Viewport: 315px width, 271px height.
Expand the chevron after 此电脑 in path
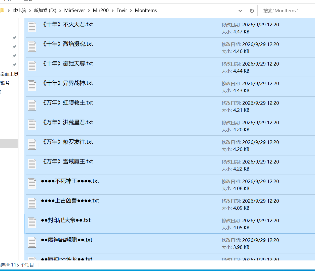(x=30, y=11)
